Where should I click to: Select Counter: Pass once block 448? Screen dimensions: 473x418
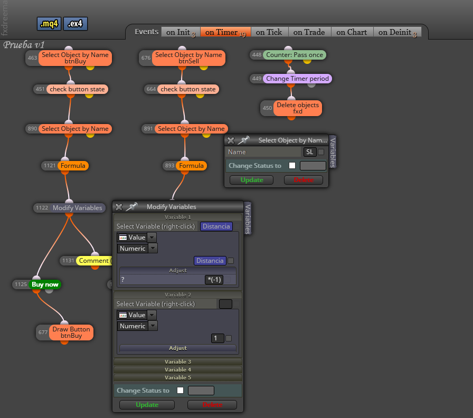pyautogui.click(x=295, y=55)
